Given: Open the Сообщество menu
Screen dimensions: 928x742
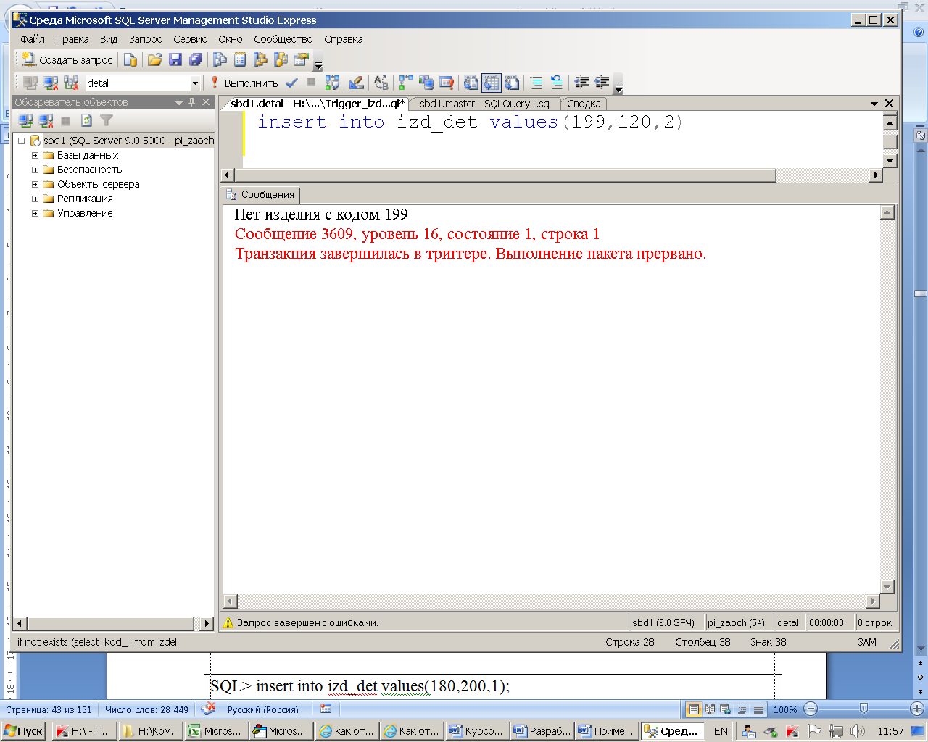Looking at the screenshot, I should 283,39.
